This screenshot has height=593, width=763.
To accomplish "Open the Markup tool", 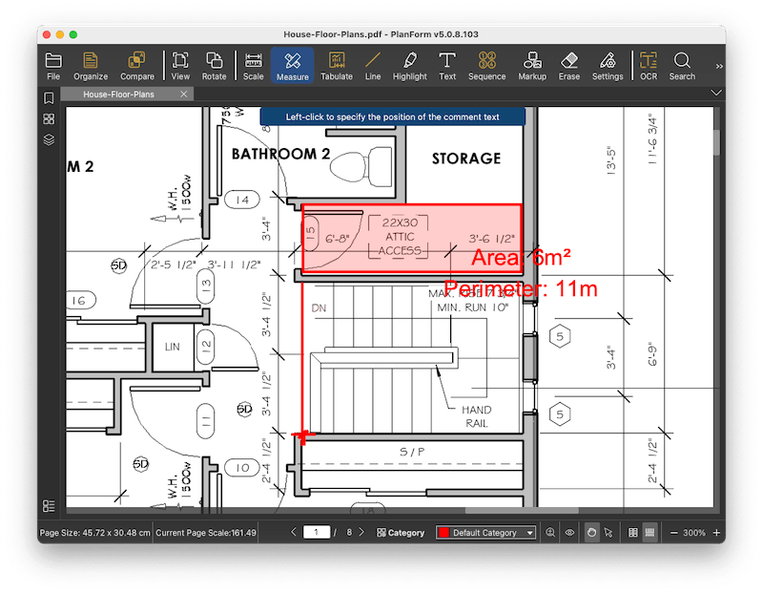I will [x=532, y=66].
